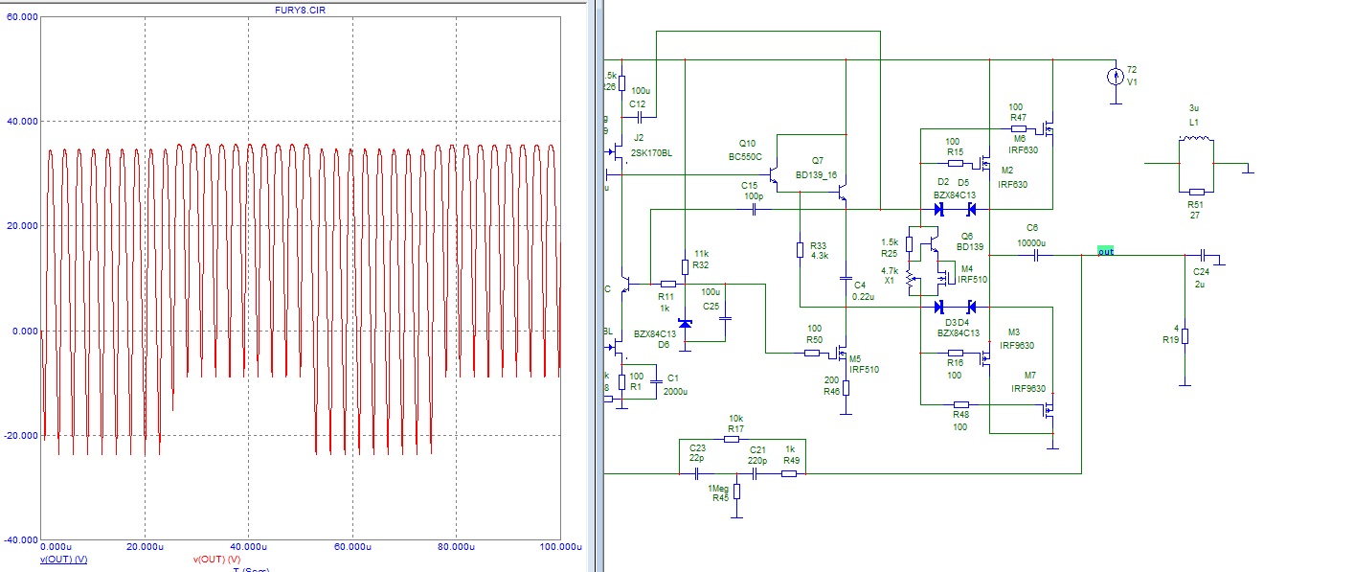Click the D3D4 diode pair label
Viewport: 1354px width, 572px height.
pyautogui.click(x=959, y=322)
